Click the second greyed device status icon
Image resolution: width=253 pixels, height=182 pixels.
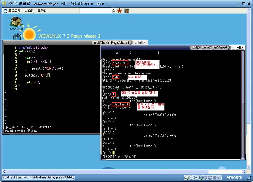point(210,177)
